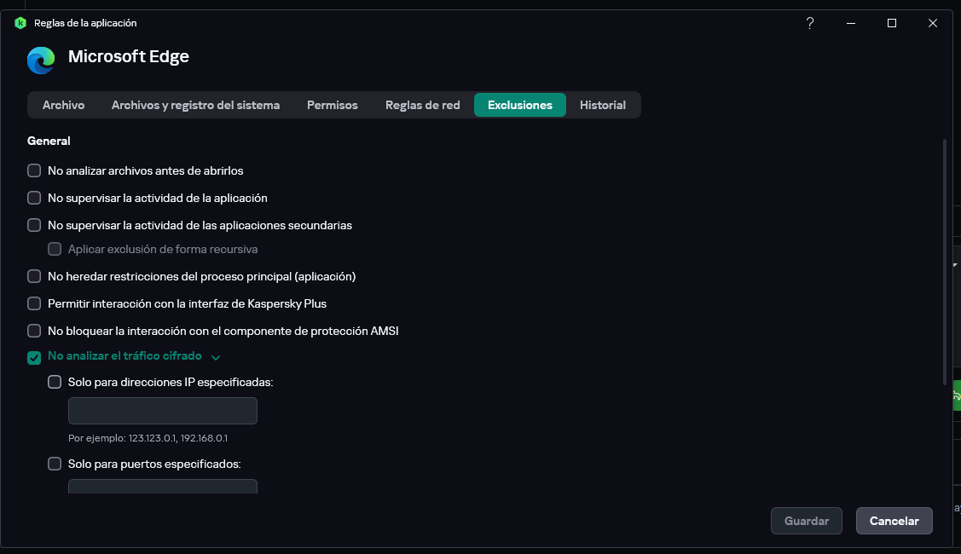The height and width of the screenshot is (554, 961).
Task: Tick No supervisar actividad de aplicaciones secundarias
Action: tap(34, 225)
